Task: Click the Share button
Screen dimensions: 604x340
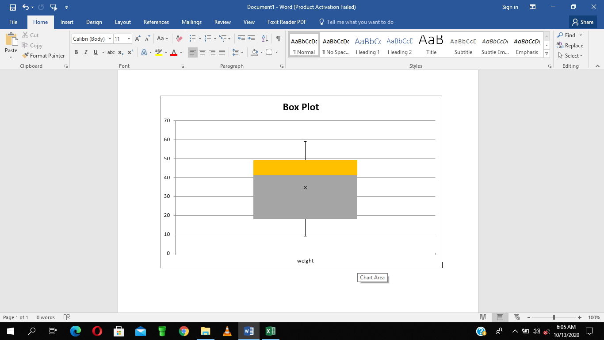Action: [x=582, y=22]
